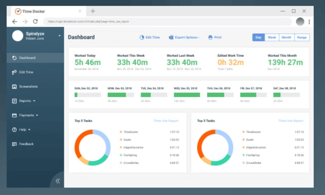Click Gusto row in left task list
Screen dimensions: 325x195
(149, 140)
